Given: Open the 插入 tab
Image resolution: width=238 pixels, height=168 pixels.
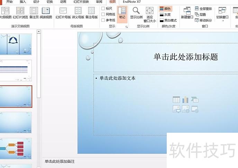Looking at the screenshot, I should 23,2.
